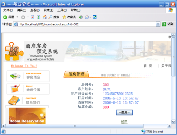Click the History toolbar icon
Viewport: 177px width, 135px height.
tap(81, 17)
